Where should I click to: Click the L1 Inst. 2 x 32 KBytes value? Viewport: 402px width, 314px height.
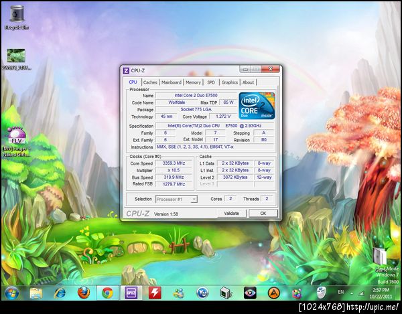(235, 170)
